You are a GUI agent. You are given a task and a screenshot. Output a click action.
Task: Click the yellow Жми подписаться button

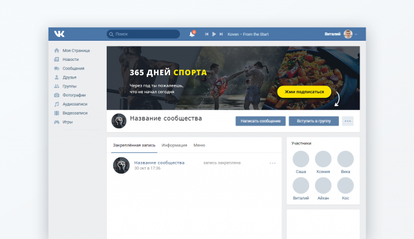pyautogui.click(x=304, y=92)
